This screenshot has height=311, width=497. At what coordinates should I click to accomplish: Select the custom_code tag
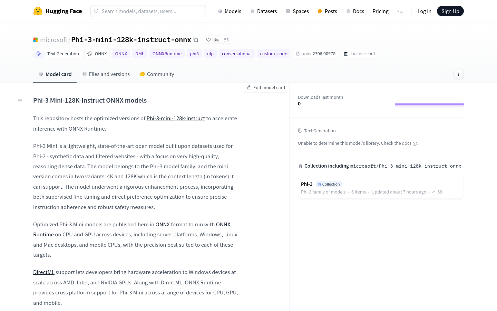[273, 54]
